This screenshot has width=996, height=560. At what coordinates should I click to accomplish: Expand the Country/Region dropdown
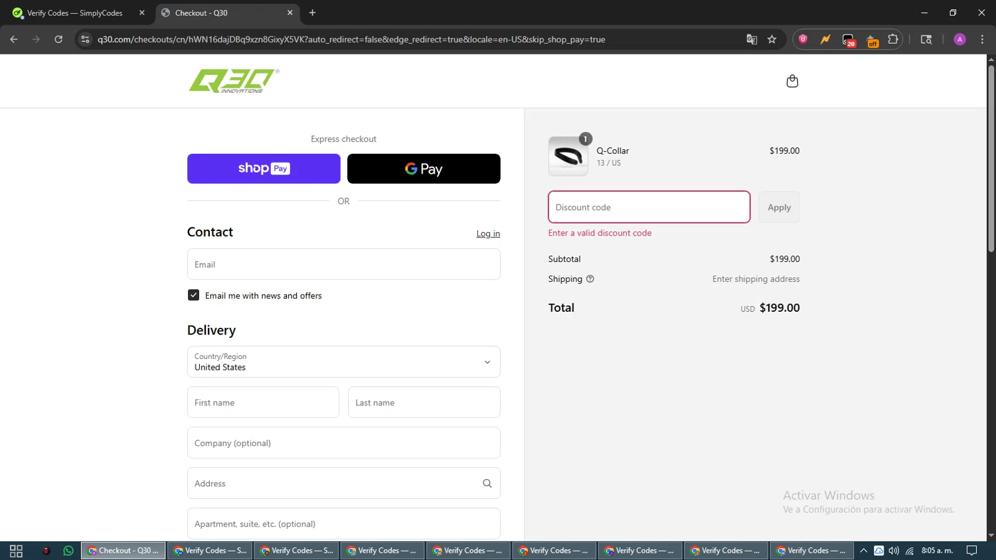(343, 362)
